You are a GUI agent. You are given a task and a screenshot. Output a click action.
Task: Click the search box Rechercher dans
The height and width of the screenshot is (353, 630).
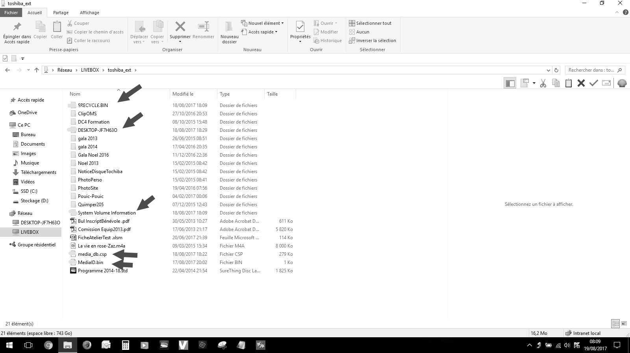coord(595,70)
